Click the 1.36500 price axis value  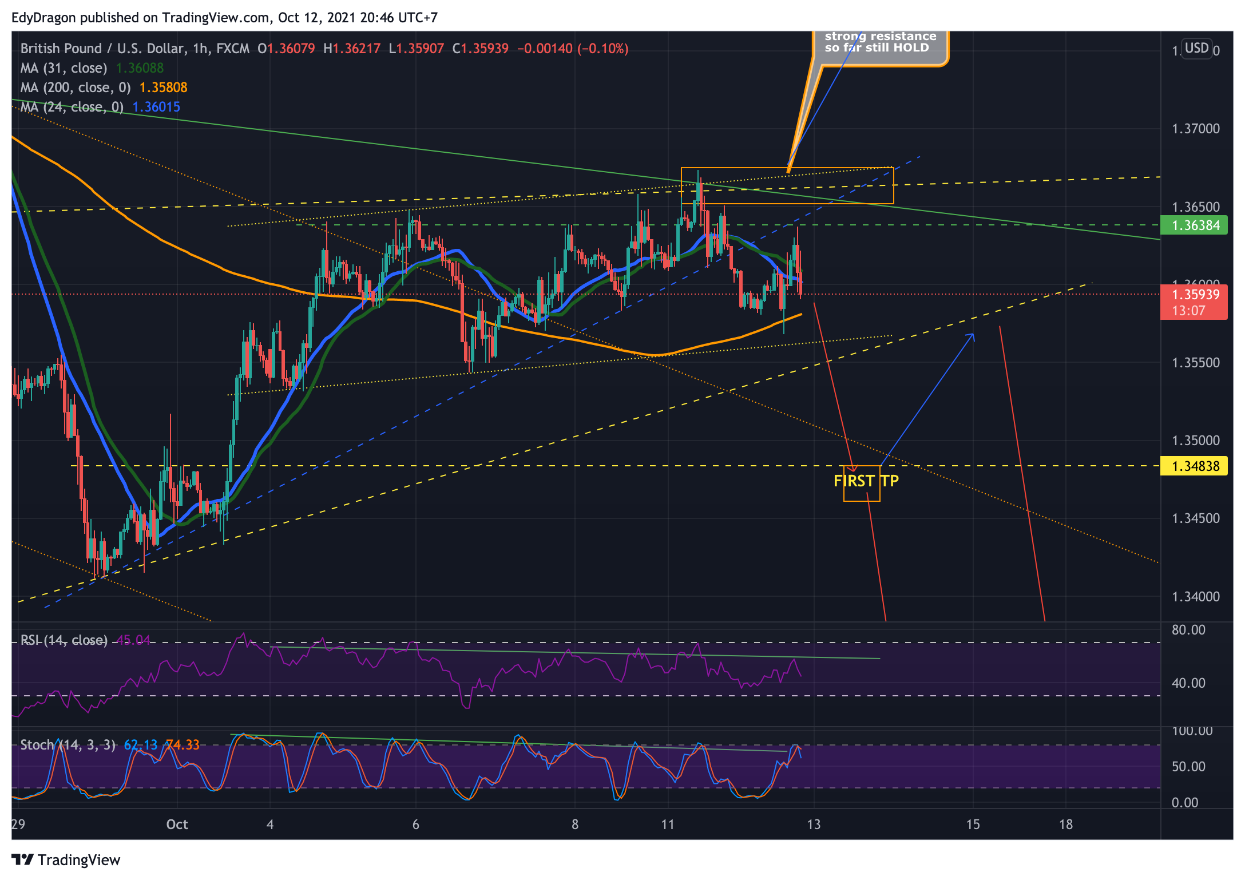[x=1196, y=207]
